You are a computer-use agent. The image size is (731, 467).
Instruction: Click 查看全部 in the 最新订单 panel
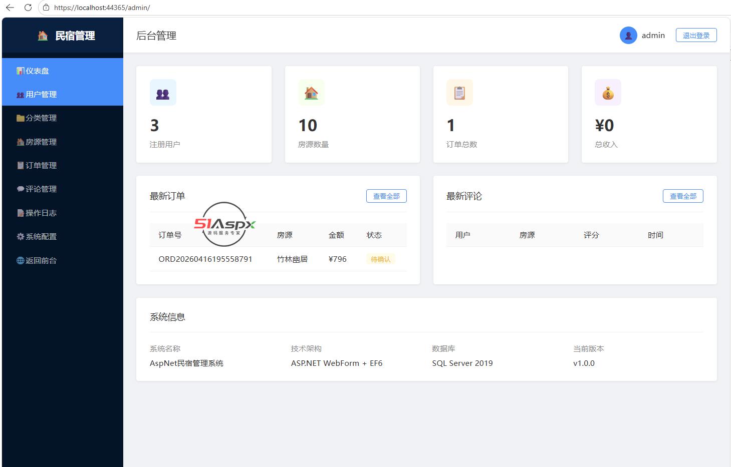[386, 196]
